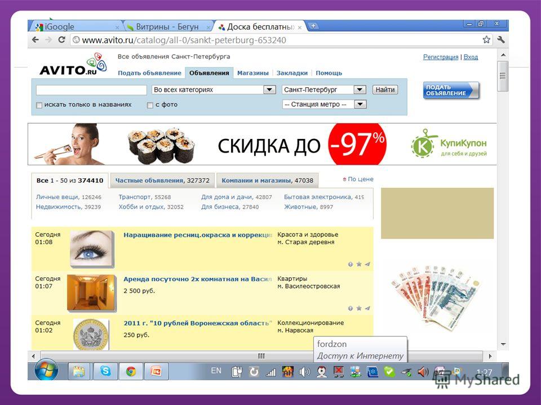541x405 pixels.
Task: Click the 'Найти' search button
Action: click(x=385, y=89)
